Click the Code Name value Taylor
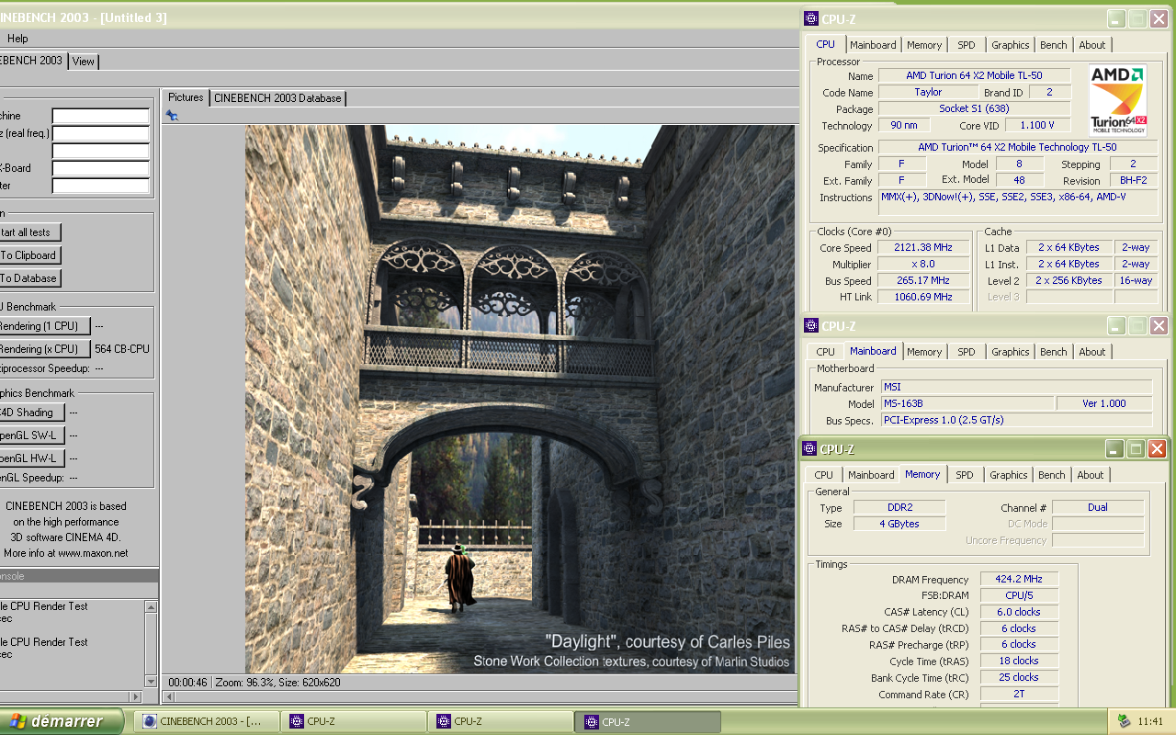This screenshot has width=1176, height=735. pos(928,93)
